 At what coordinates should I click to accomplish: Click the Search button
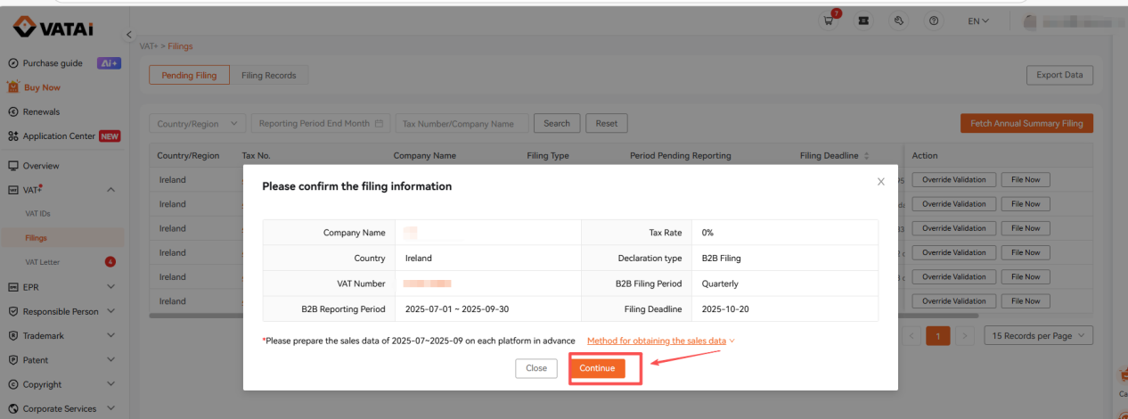557,123
